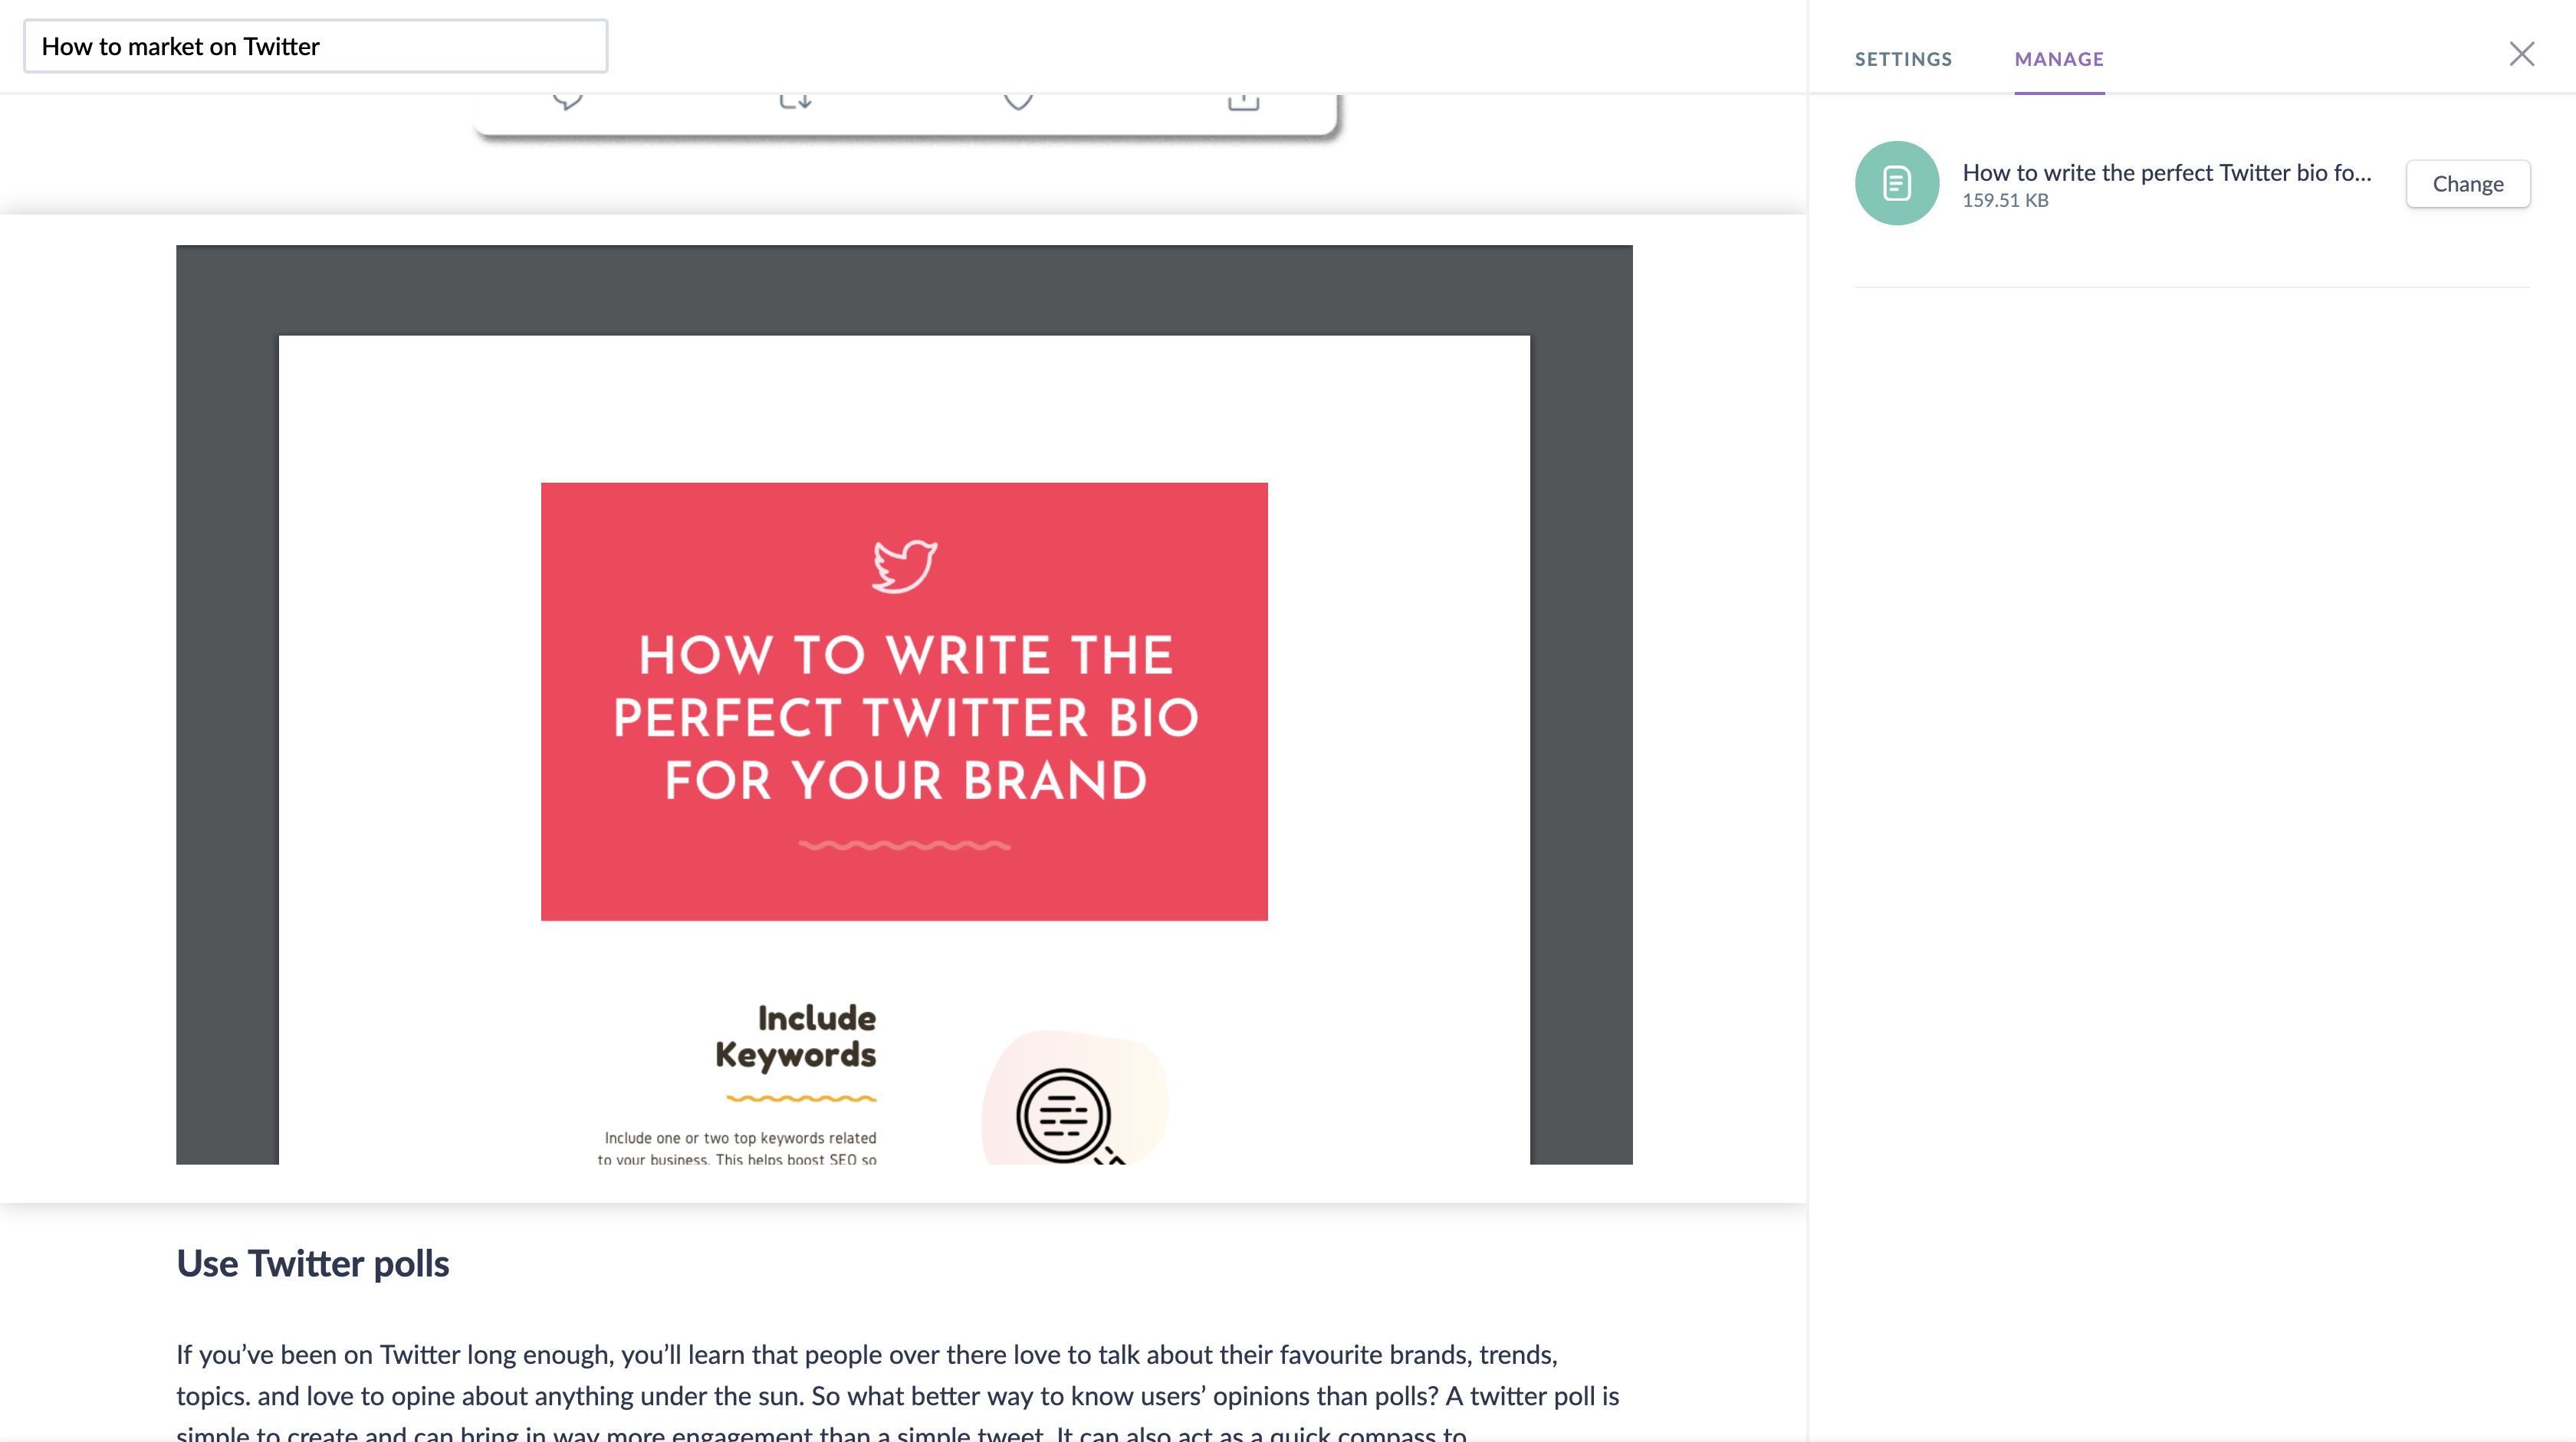This screenshot has width=2576, height=1442.
Task: Click the tweet like heart icon
Action: [1018, 100]
